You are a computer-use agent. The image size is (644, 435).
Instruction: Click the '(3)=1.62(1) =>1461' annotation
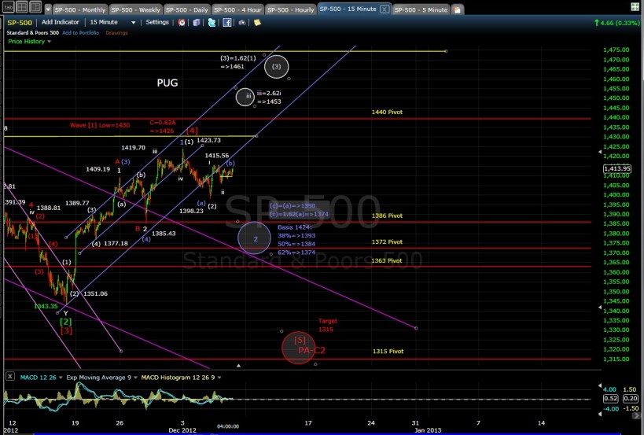click(x=237, y=62)
